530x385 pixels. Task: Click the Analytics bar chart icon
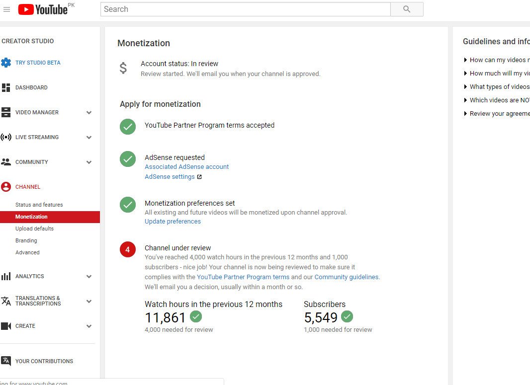tap(6, 276)
